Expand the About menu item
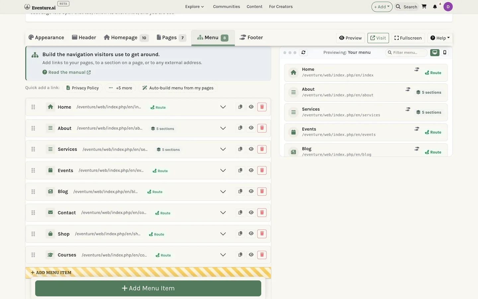Viewport: 478px width, 299px height. (x=223, y=128)
